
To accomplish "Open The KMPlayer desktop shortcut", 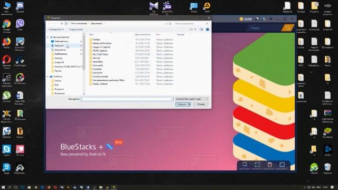I will [x=154, y=8].
